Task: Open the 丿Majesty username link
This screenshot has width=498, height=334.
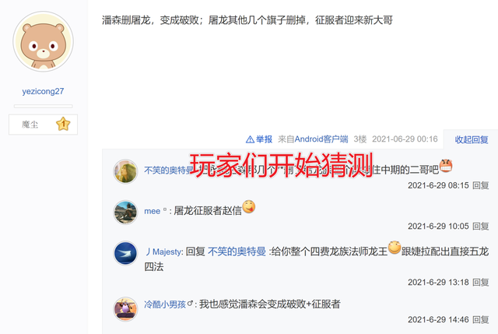Action: (164, 251)
